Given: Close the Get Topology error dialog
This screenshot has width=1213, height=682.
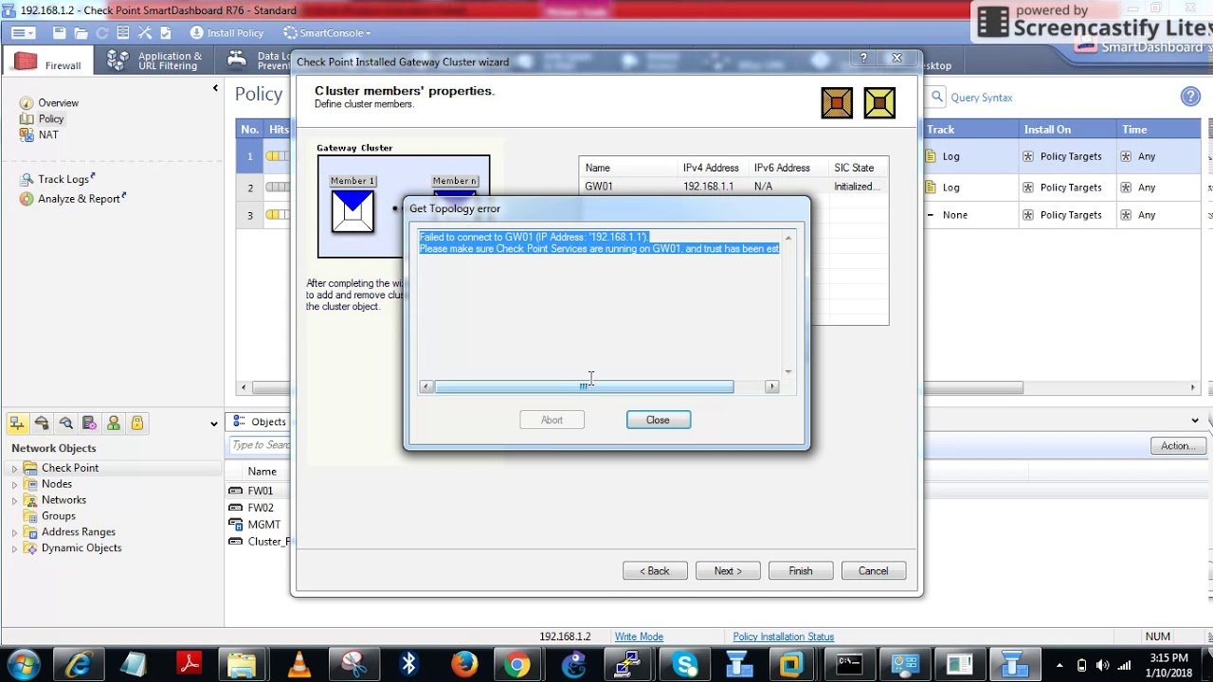Looking at the screenshot, I should [659, 420].
